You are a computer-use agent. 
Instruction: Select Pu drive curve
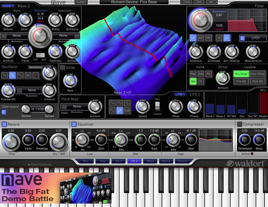[208, 74]
